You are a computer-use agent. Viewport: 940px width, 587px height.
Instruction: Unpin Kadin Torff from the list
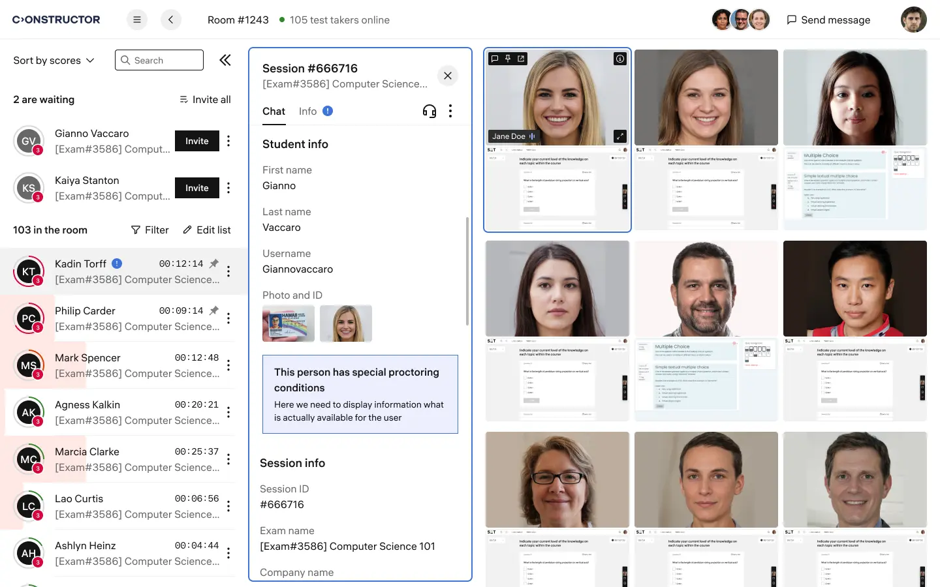pyautogui.click(x=214, y=263)
